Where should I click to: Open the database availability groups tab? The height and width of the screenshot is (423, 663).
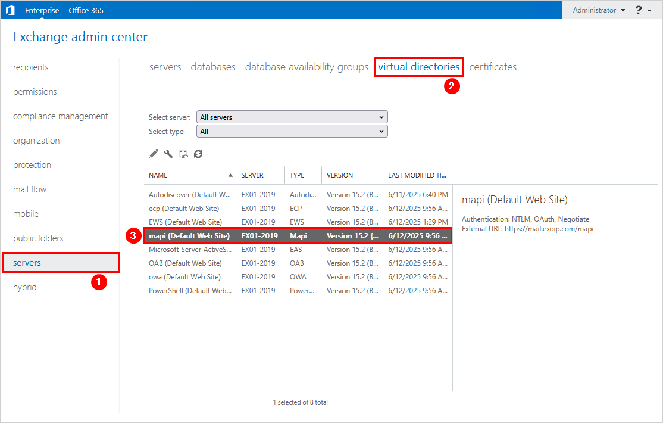coord(306,66)
